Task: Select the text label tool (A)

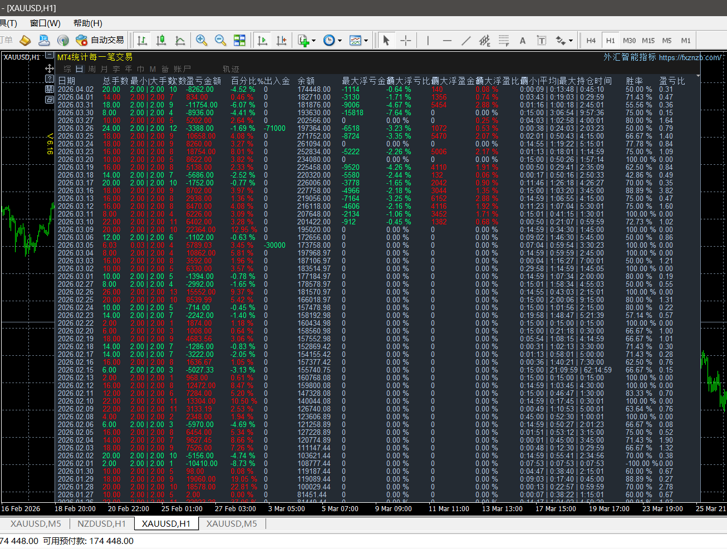Action: pyautogui.click(x=522, y=40)
